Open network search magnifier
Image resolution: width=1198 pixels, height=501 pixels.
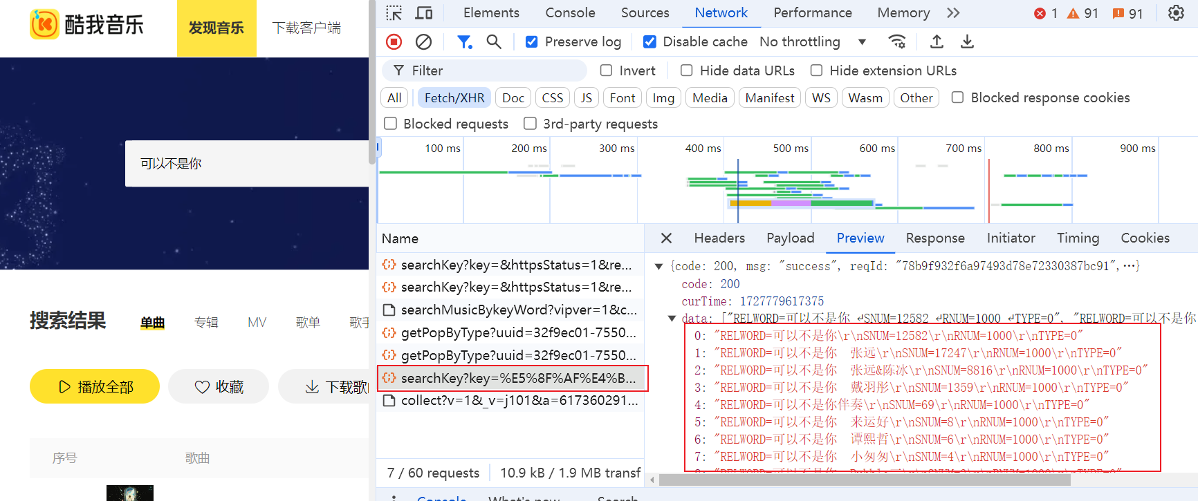494,42
